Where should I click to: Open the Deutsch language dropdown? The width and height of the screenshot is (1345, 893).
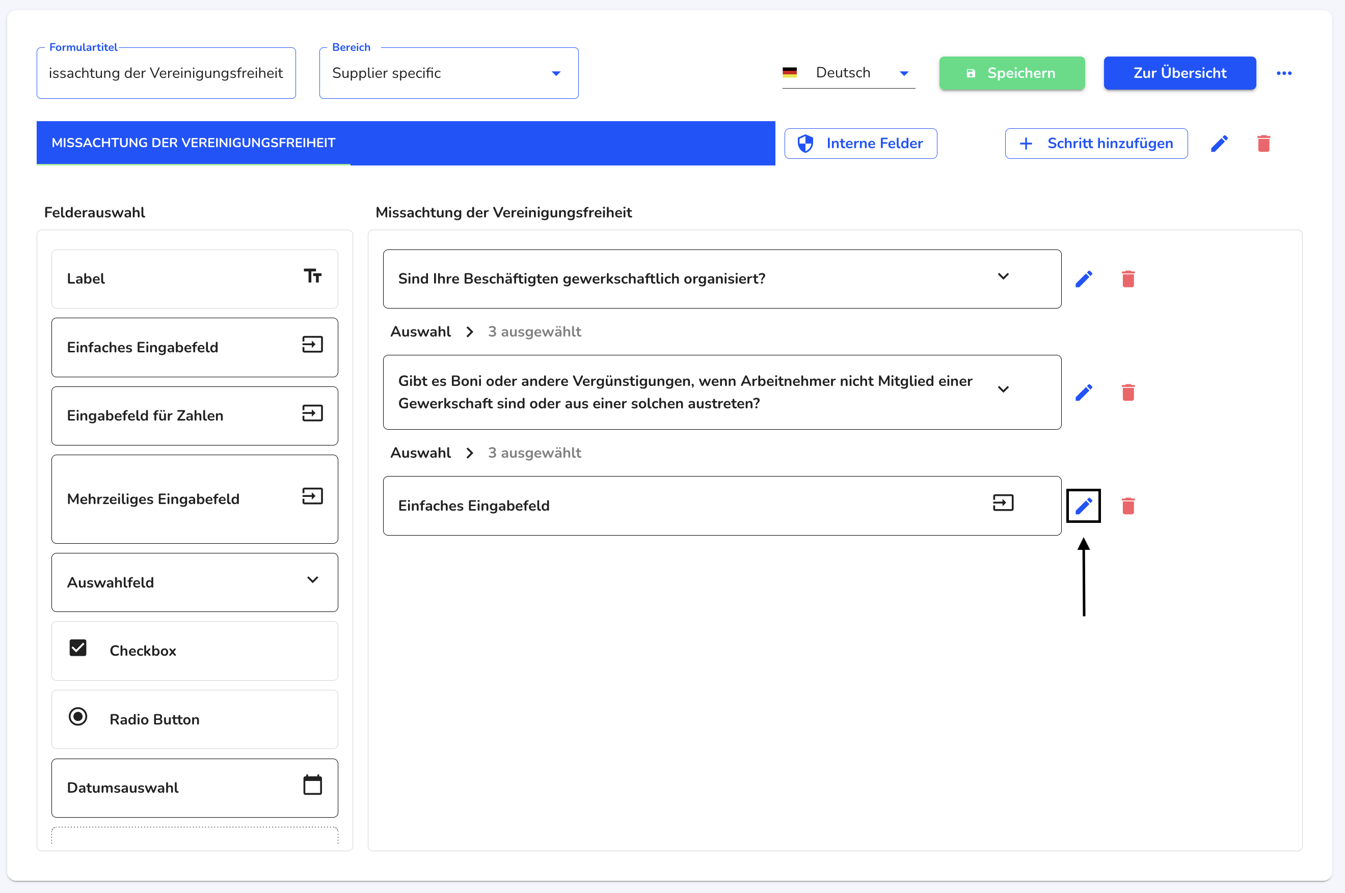[849, 73]
